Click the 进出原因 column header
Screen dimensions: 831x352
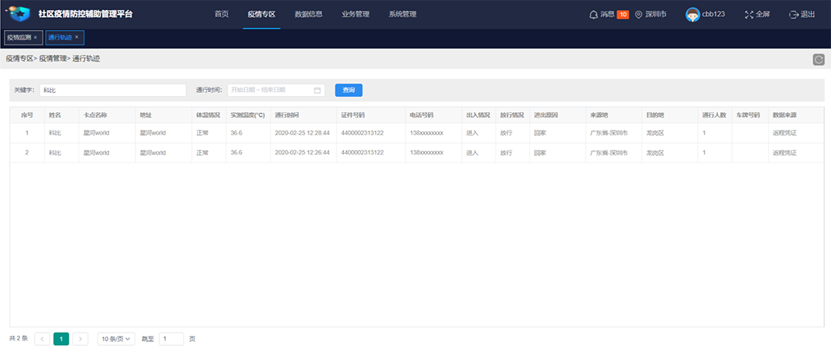coord(546,115)
